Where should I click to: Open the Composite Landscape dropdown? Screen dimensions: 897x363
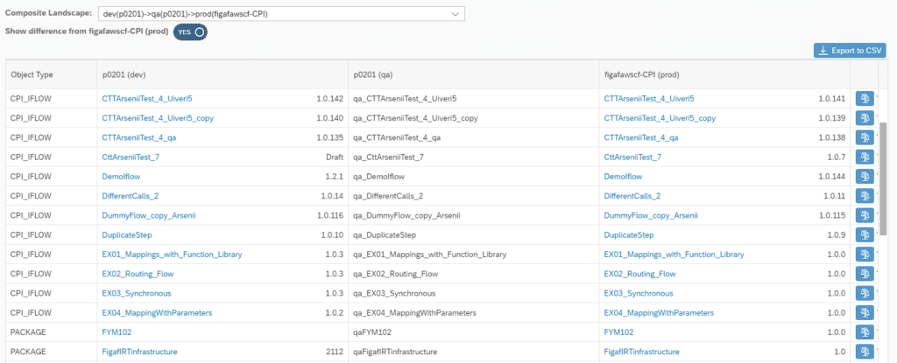pyautogui.click(x=281, y=14)
